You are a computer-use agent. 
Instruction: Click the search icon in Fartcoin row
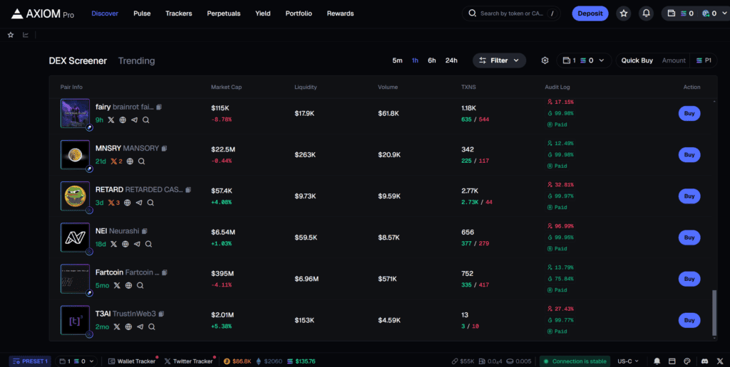tap(140, 285)
